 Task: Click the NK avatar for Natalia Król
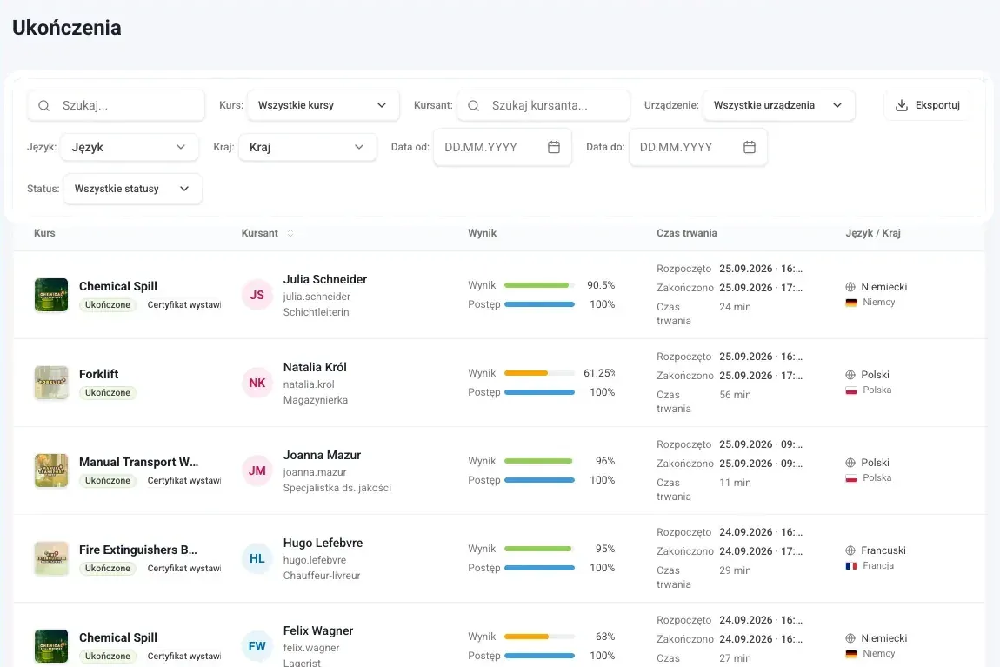pyautogui.click(x=257, y=384)
